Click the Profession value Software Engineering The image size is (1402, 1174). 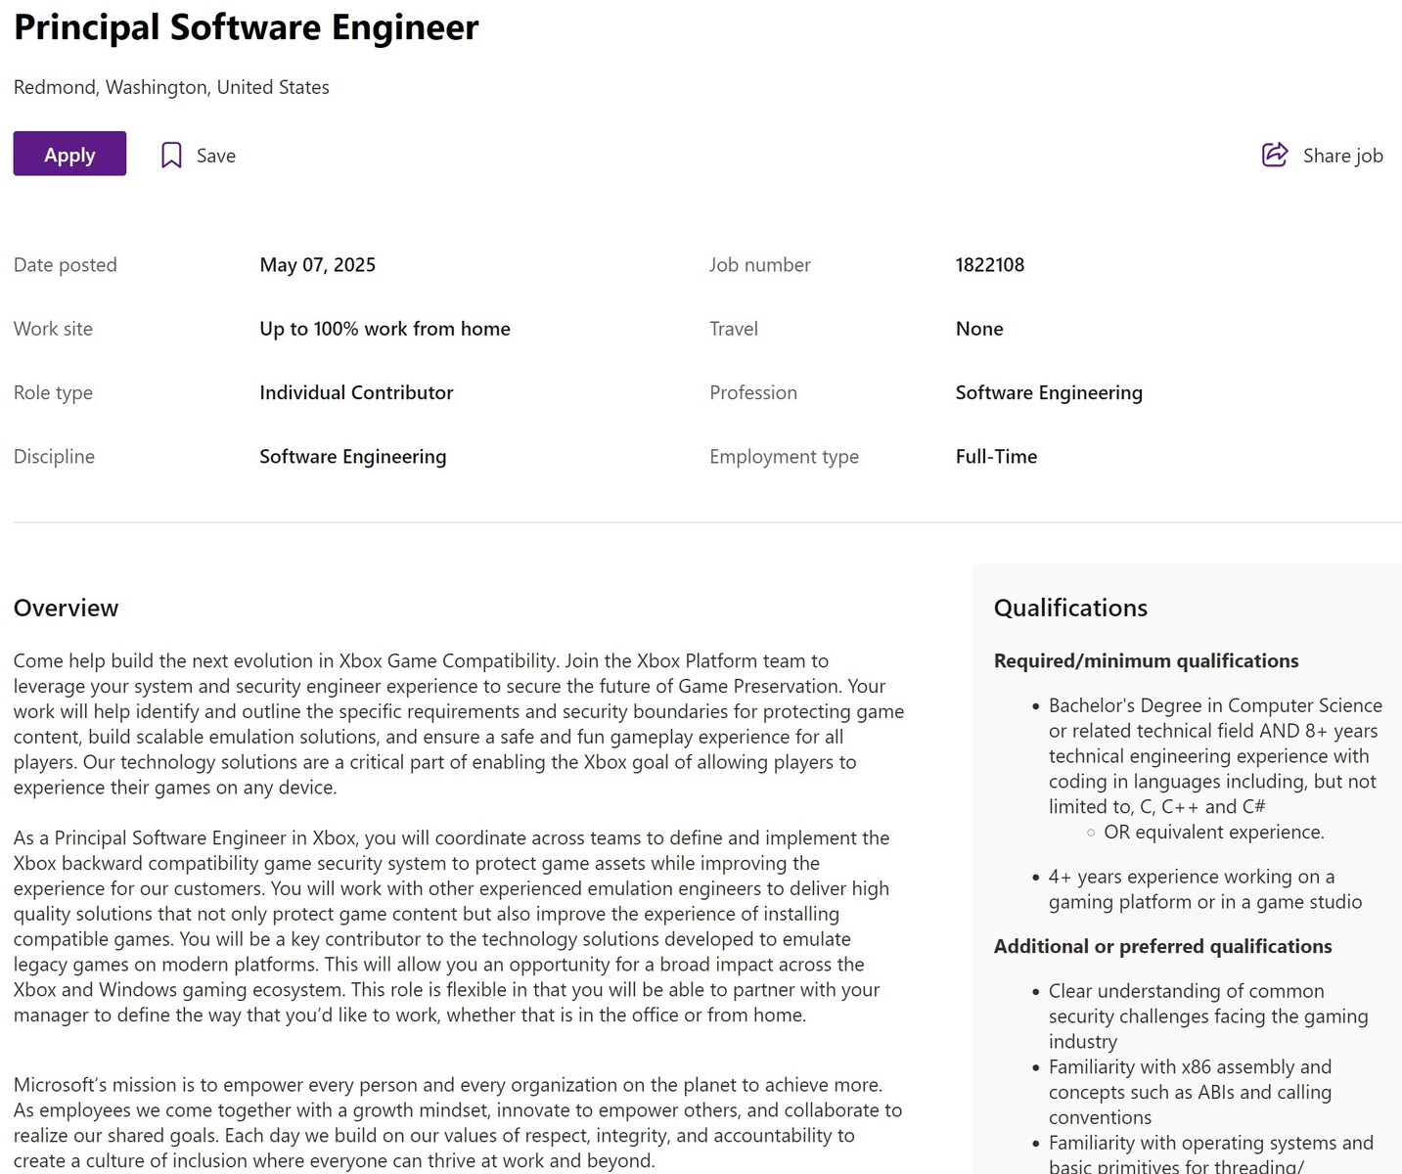1049,392
